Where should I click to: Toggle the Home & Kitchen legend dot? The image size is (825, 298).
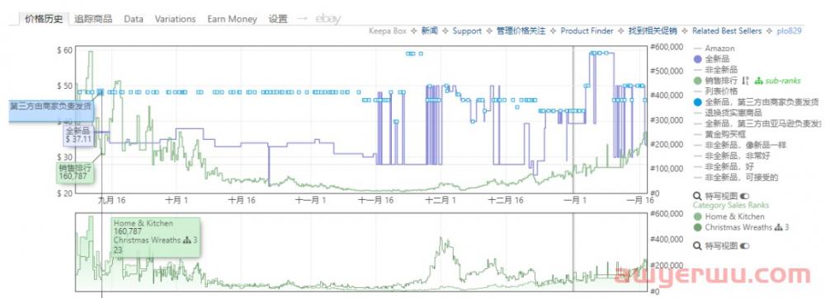(x=698, y=217)
